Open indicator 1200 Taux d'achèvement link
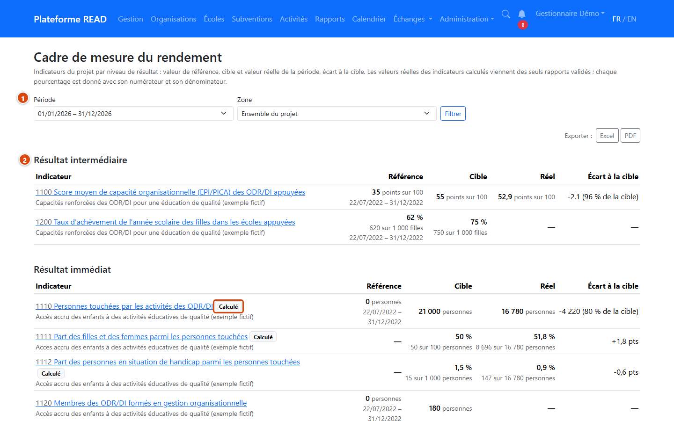The height and width of the screenshot is (421, 674). (165, 222)
